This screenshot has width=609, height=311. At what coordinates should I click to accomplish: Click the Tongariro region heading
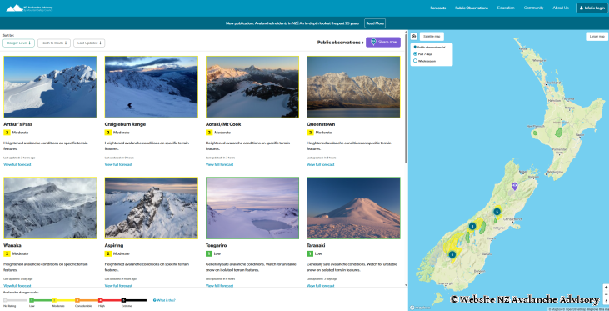[217, 246]
